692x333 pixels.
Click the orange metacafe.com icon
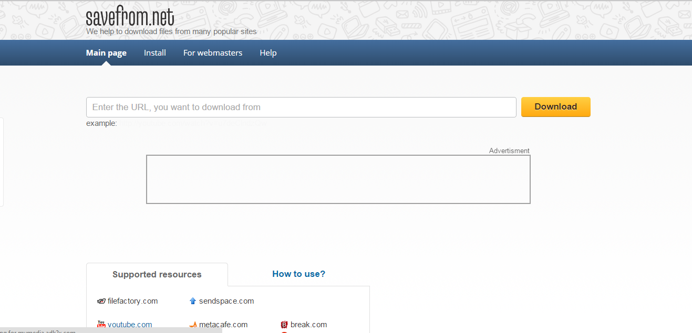(x=193, y=325)
